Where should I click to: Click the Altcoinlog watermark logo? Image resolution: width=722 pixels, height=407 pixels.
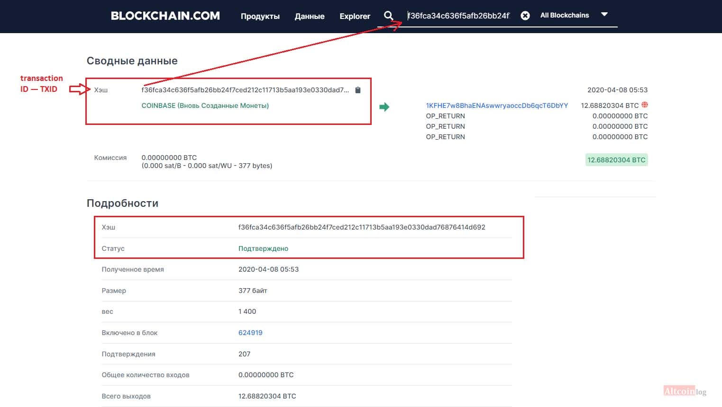click(685, 391)
